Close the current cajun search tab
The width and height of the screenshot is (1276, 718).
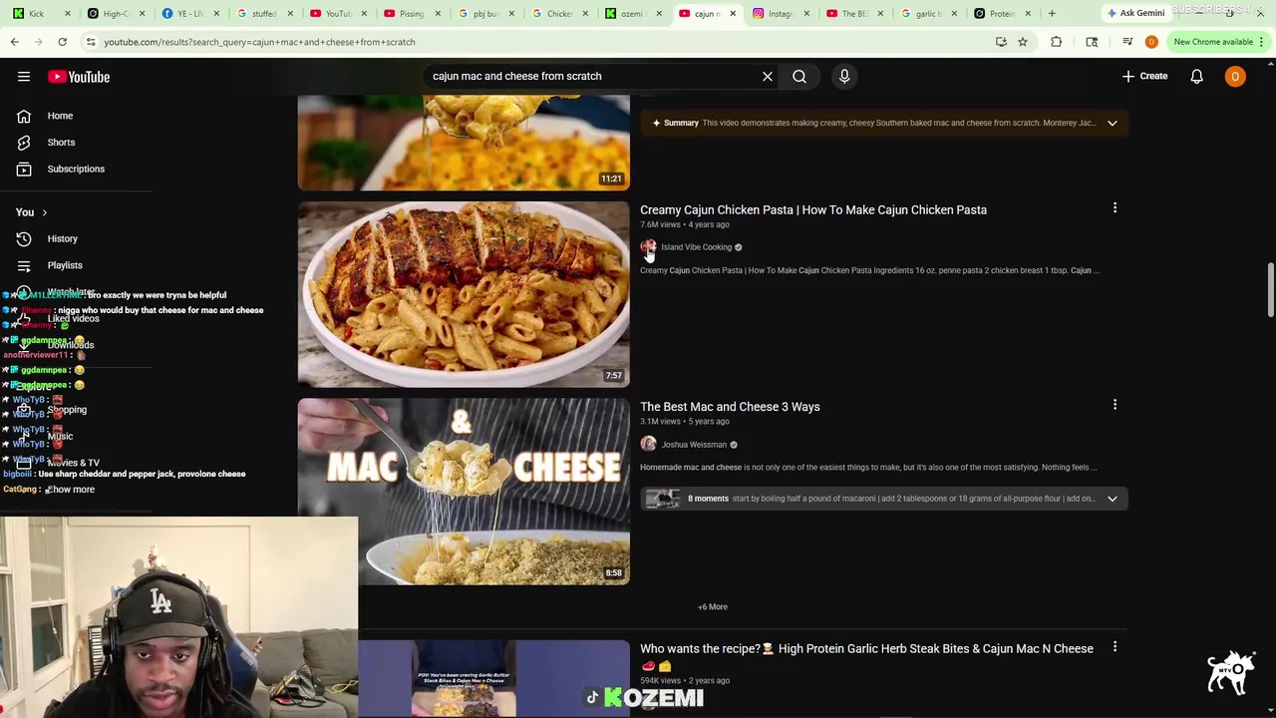[733, 13]
